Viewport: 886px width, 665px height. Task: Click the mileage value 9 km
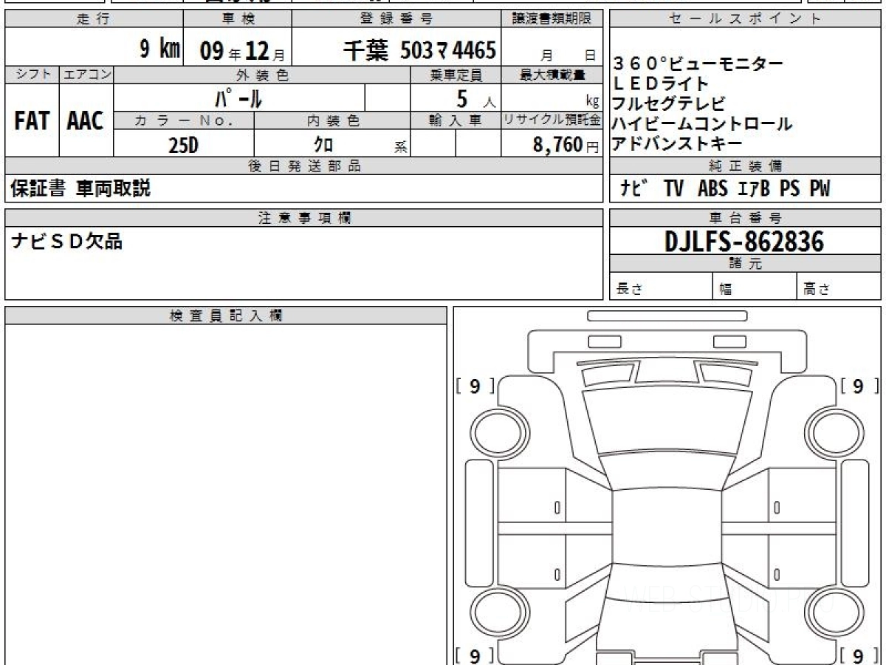tap(160, 50)
